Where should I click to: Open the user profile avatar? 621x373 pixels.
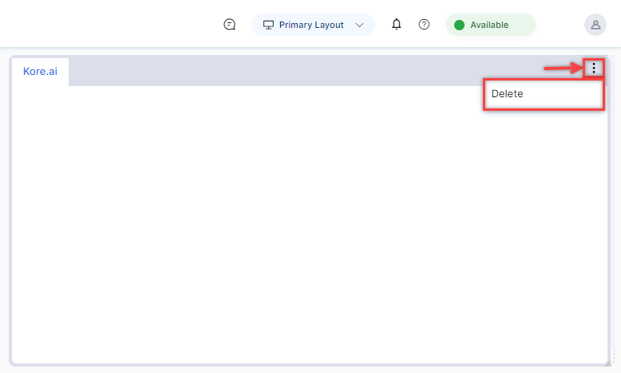(595, 25)
